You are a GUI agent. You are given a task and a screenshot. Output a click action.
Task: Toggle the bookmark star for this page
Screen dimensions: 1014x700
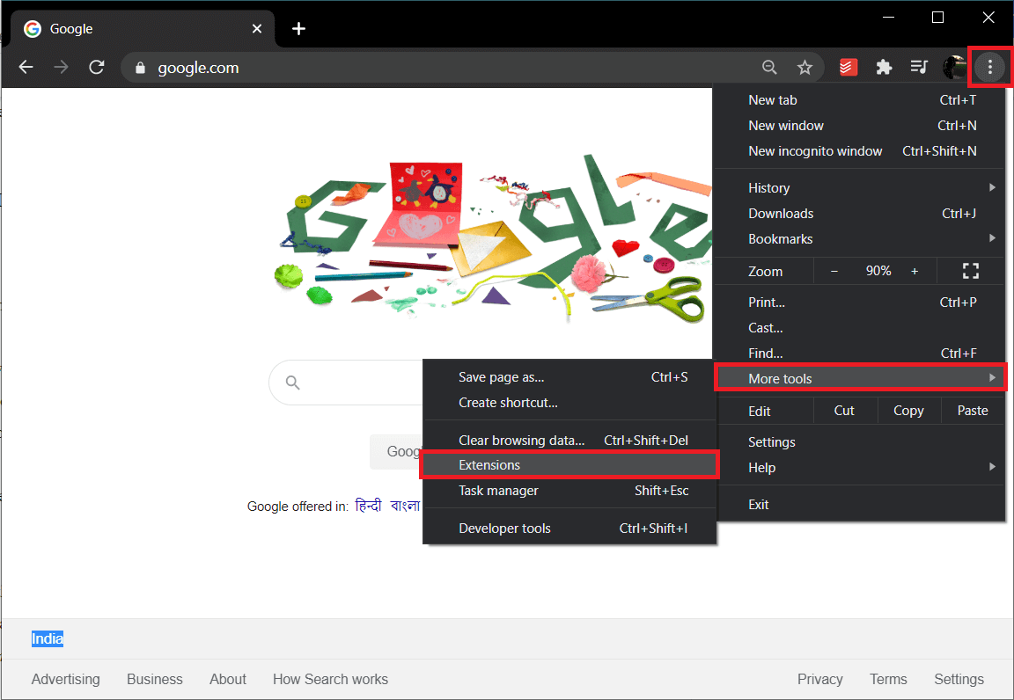(805, 67)
